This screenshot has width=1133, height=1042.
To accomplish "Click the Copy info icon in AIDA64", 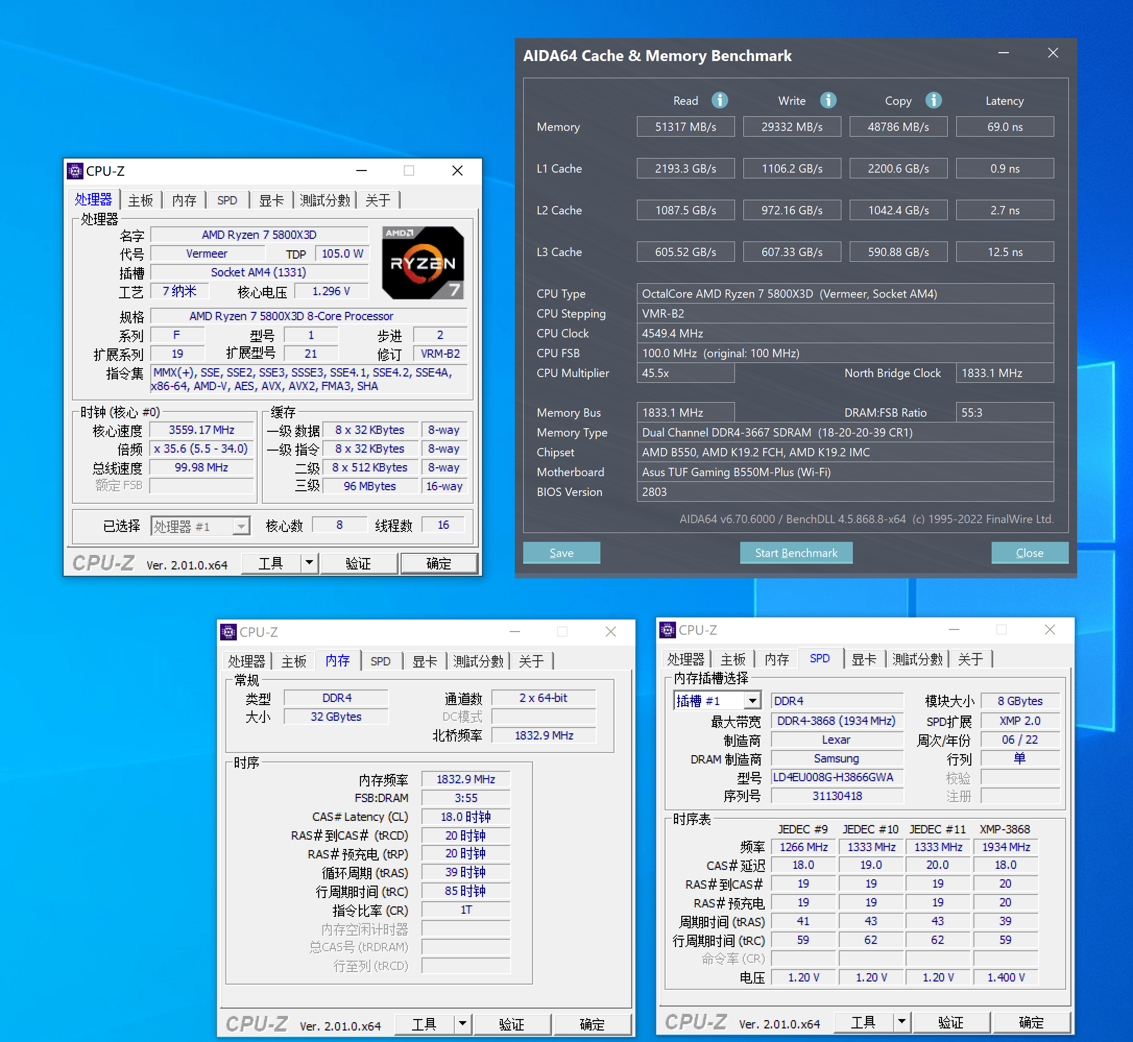I will [x=933, y=100].
